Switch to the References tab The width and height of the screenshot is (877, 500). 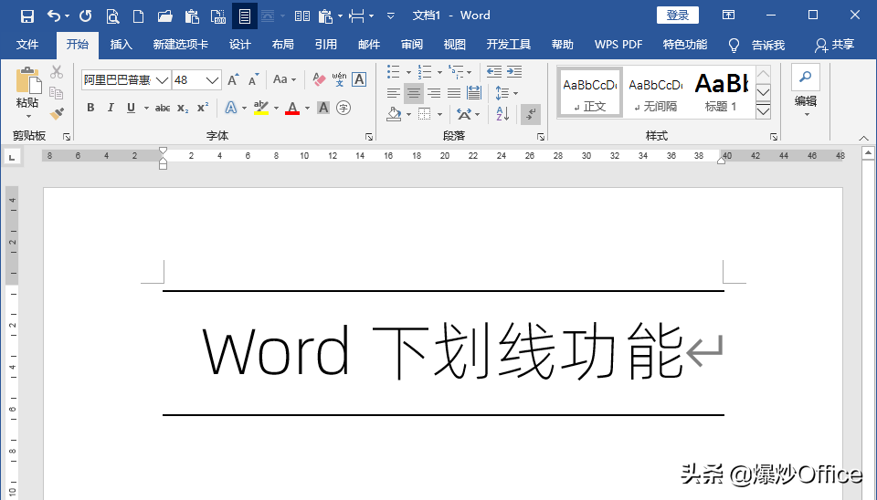(x=325, y=45)
